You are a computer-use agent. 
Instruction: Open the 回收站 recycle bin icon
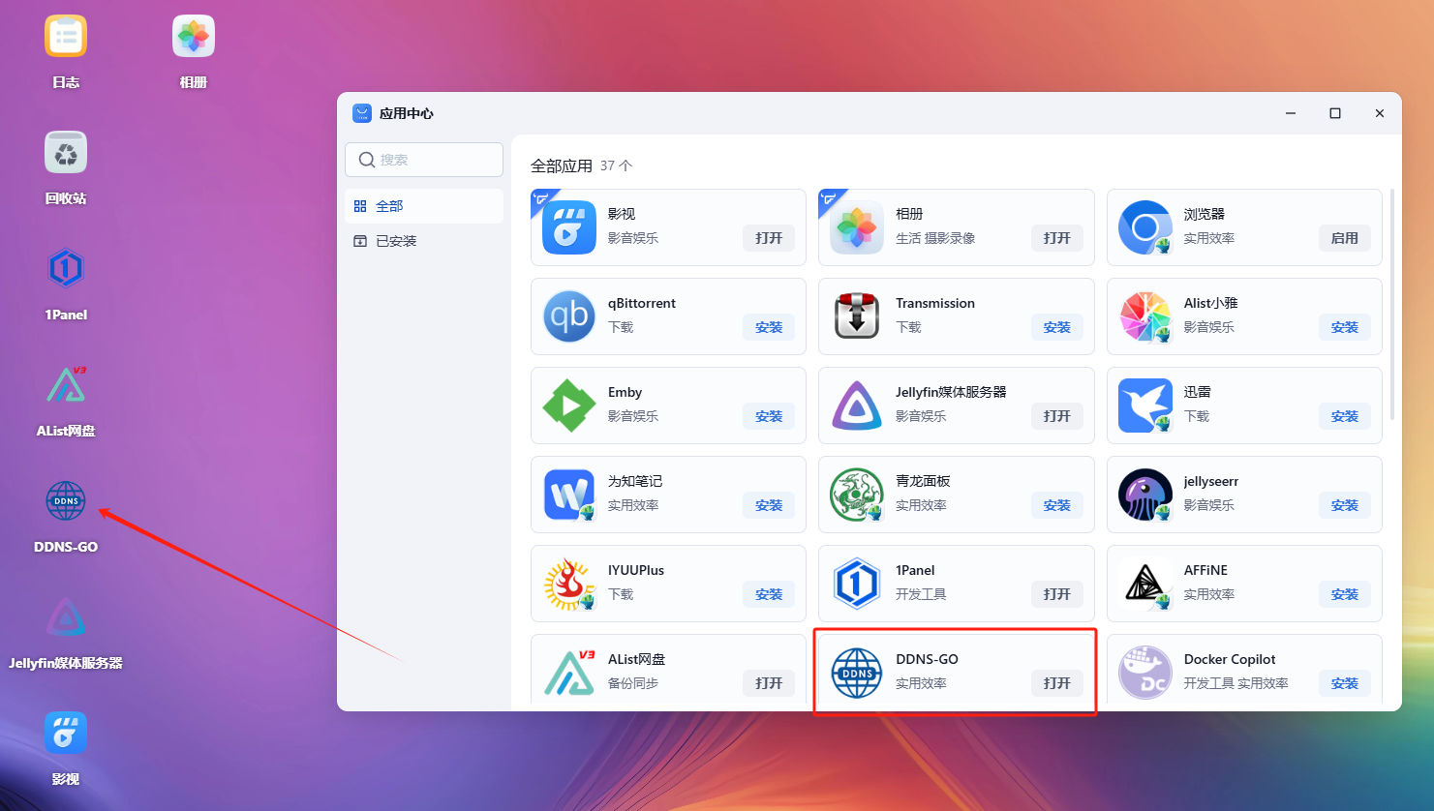(66, 153)
